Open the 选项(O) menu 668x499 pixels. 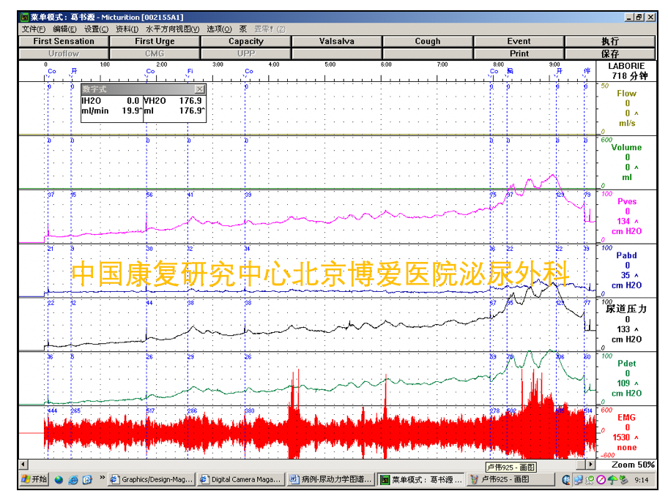220,29
